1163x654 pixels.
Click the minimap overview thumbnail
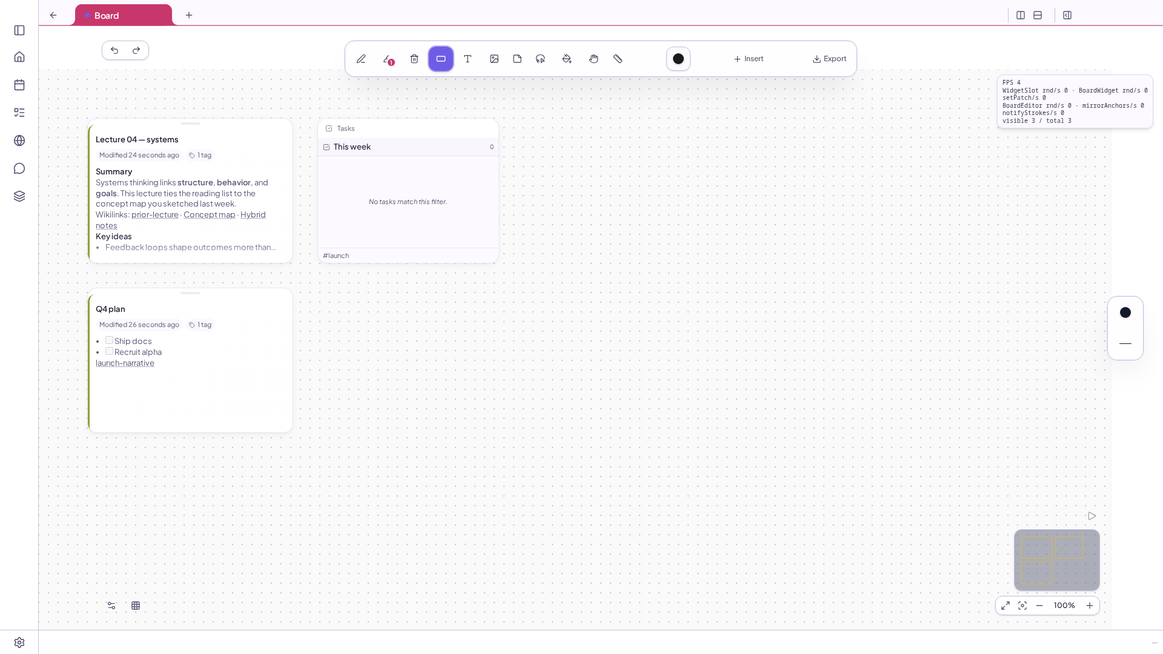click(1057, 560)
